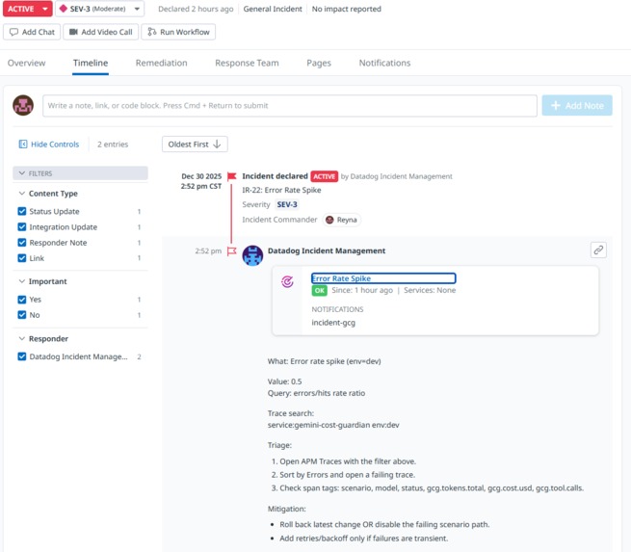Focus the write a note input field

[290, 105]
